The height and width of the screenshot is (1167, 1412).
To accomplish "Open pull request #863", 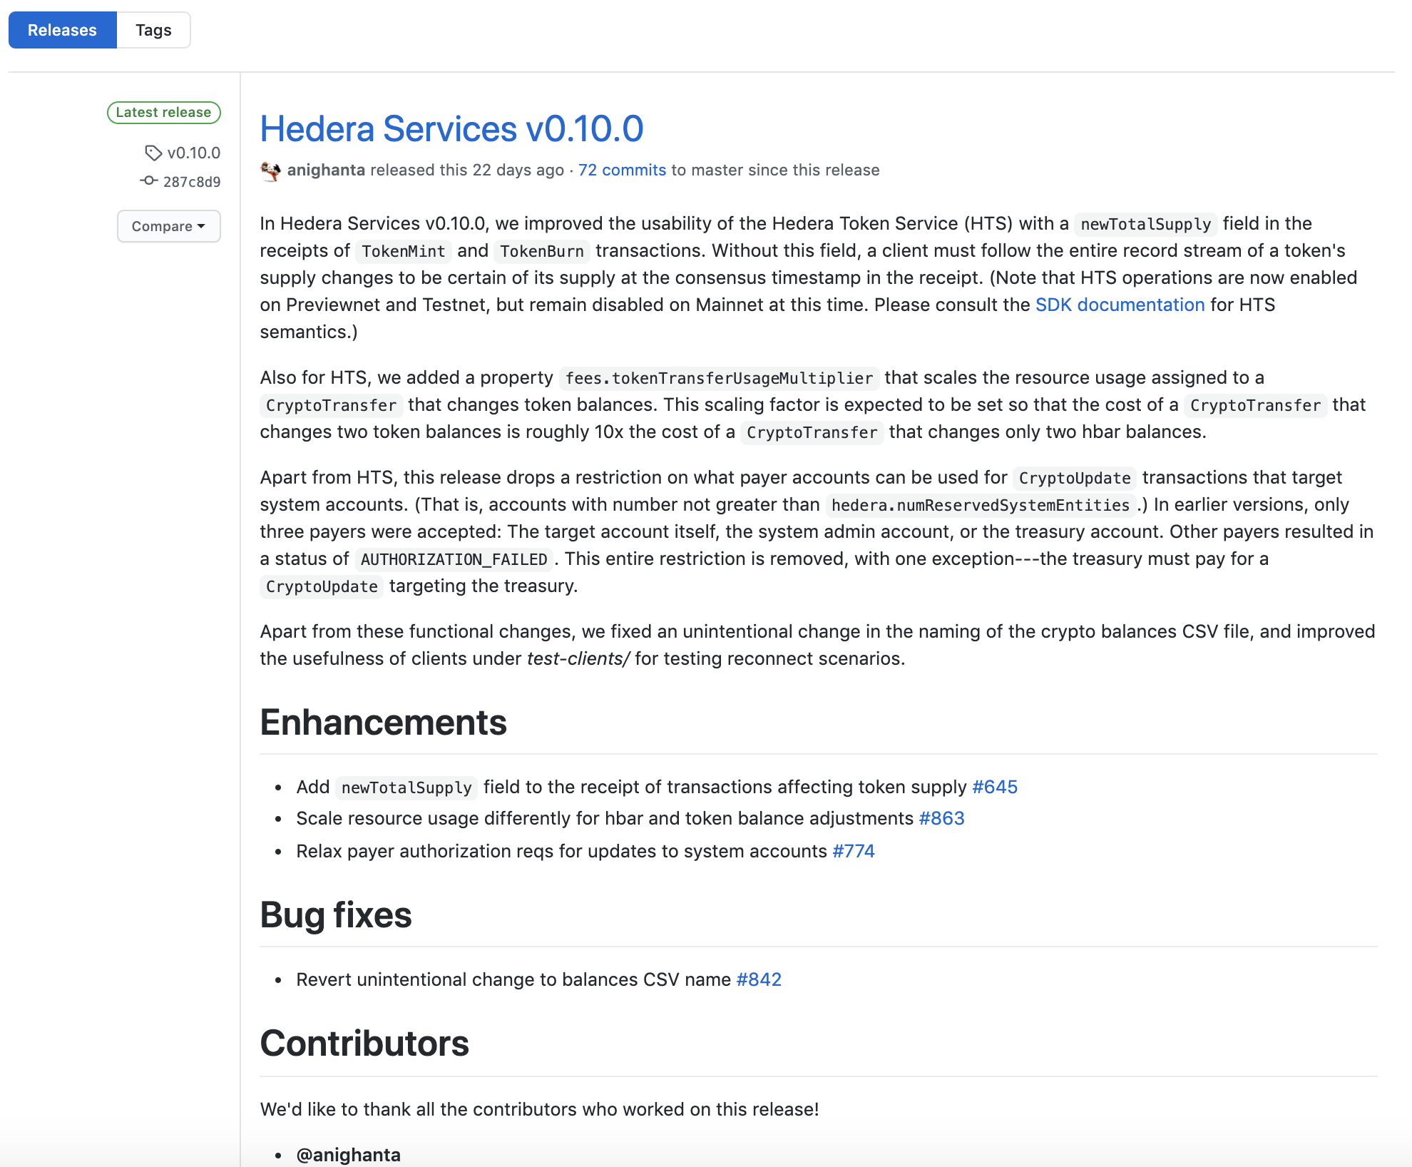I will pyautogui.click(x=941, y=818).
